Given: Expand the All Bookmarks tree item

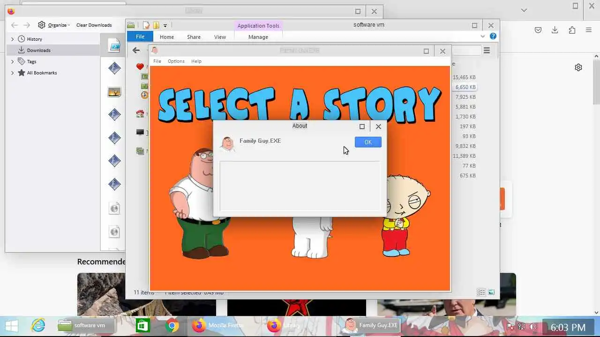Looking at the screenshot, I should pyautogui.click(x=13, y=73).
